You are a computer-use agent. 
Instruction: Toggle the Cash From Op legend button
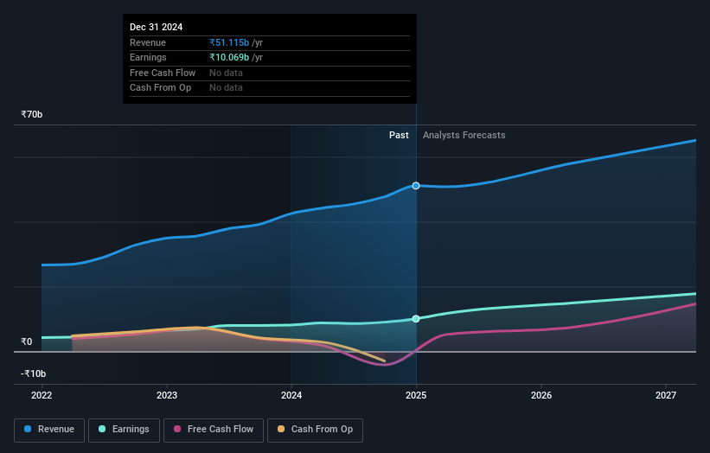tap(315, 430)
